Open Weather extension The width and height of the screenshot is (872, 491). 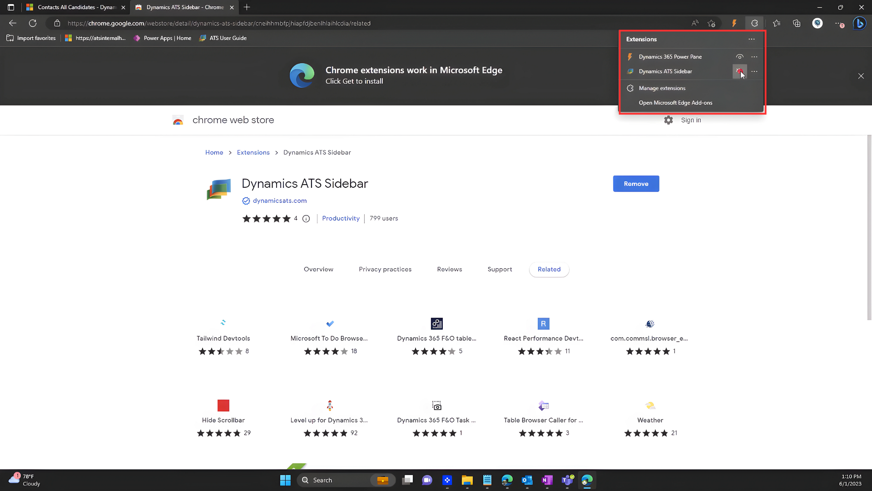pos(650,419)
